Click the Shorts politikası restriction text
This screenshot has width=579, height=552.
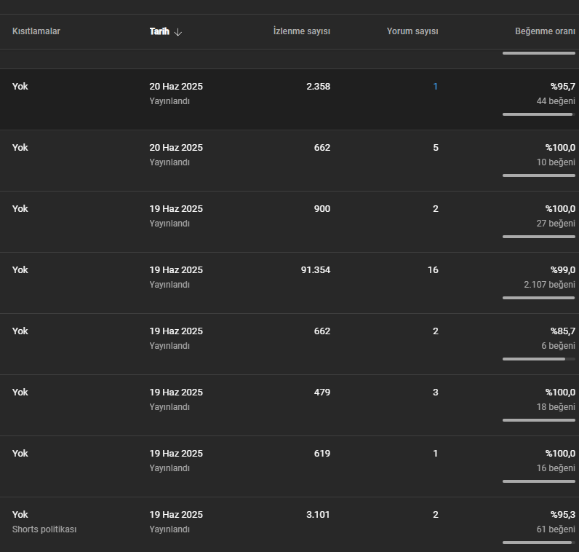(44, 529)
